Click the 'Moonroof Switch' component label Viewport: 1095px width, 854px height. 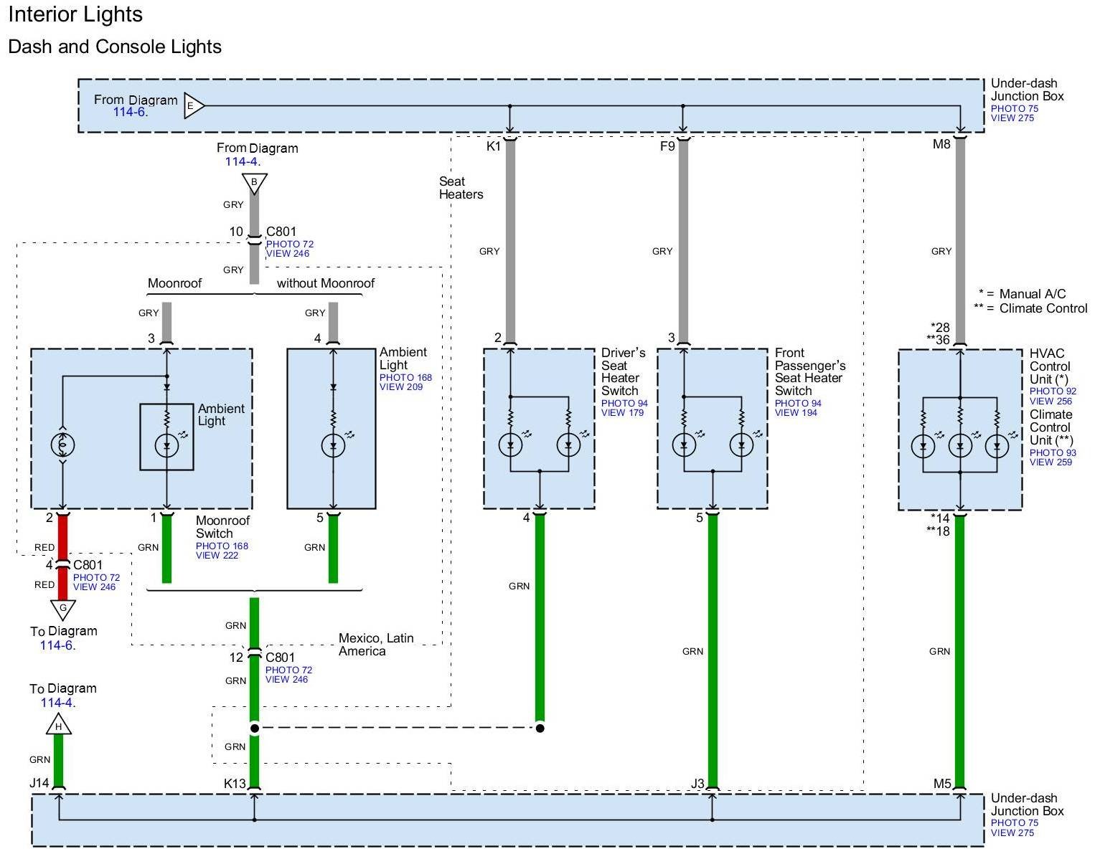pos(222,527)
